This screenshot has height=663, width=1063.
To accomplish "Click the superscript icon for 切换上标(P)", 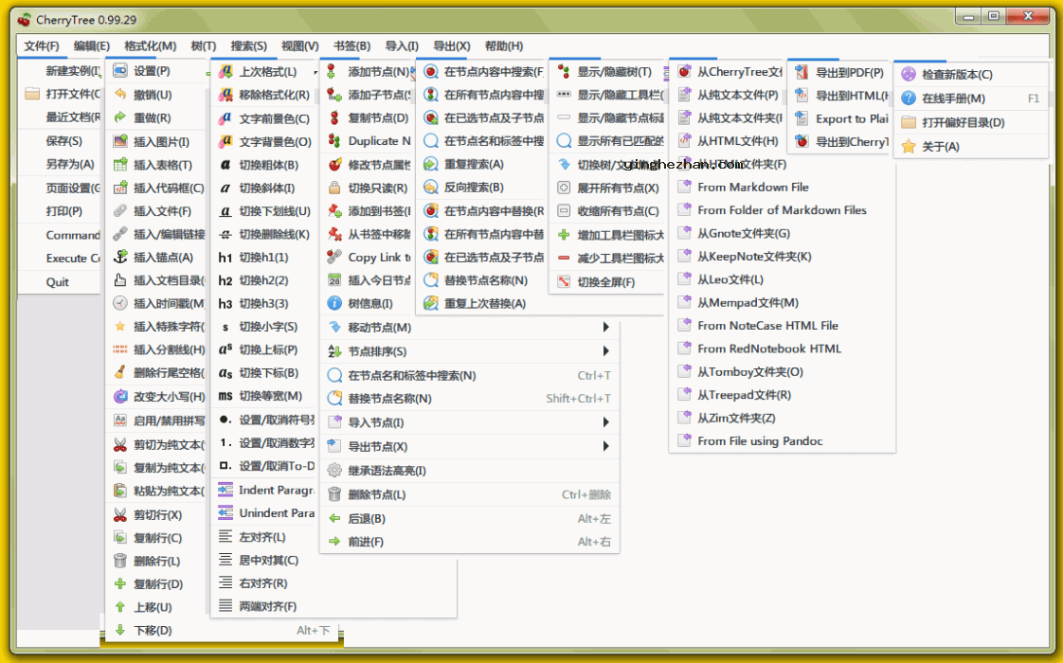I will click(x=225, y=349).
